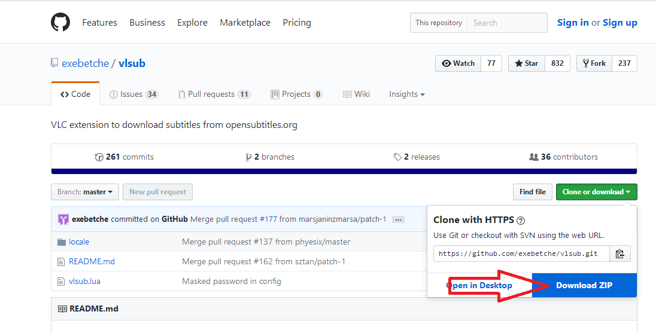The image size is (656, 336).
Task: Click the New pull request button
Action: (158, 193)
